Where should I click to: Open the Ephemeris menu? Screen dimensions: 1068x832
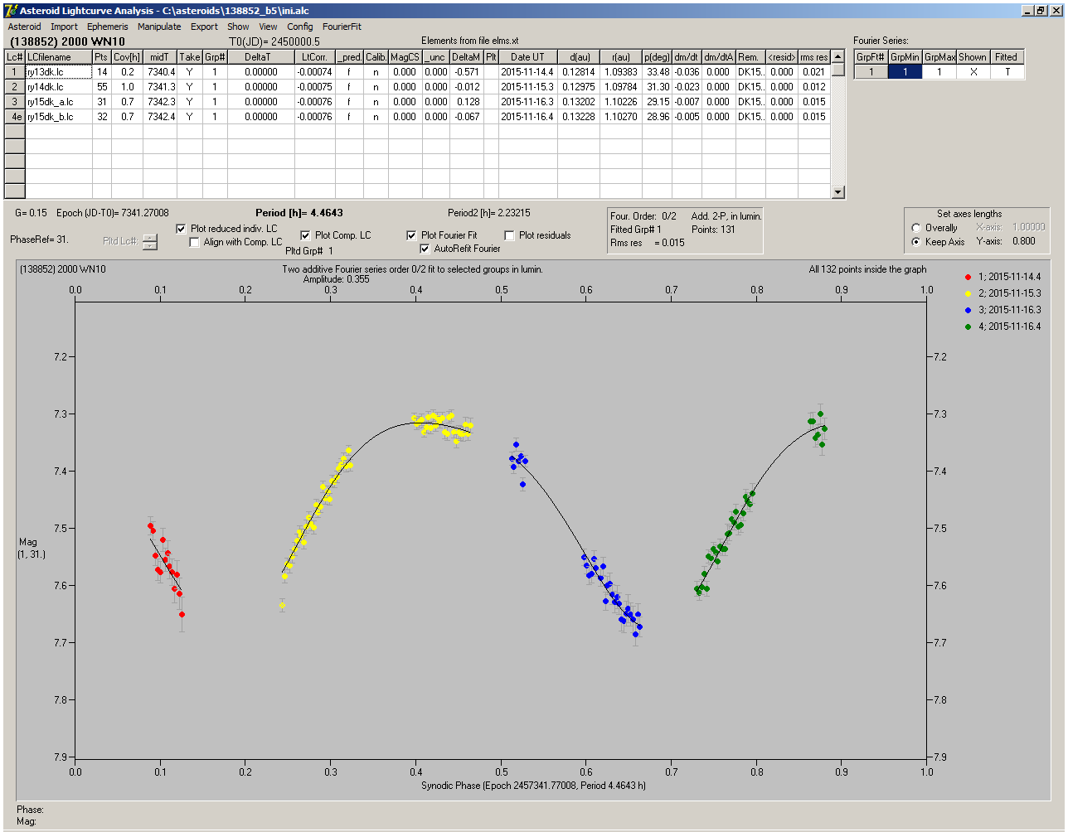(108, 27)
